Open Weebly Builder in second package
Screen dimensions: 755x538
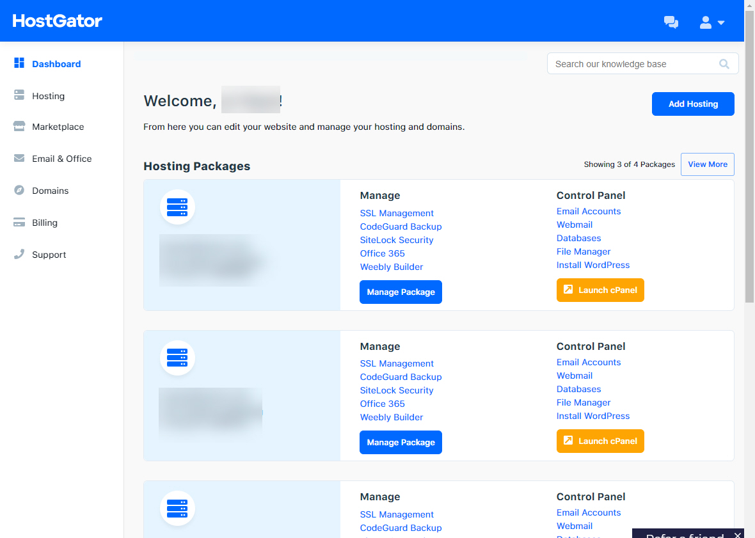point(392,418)
